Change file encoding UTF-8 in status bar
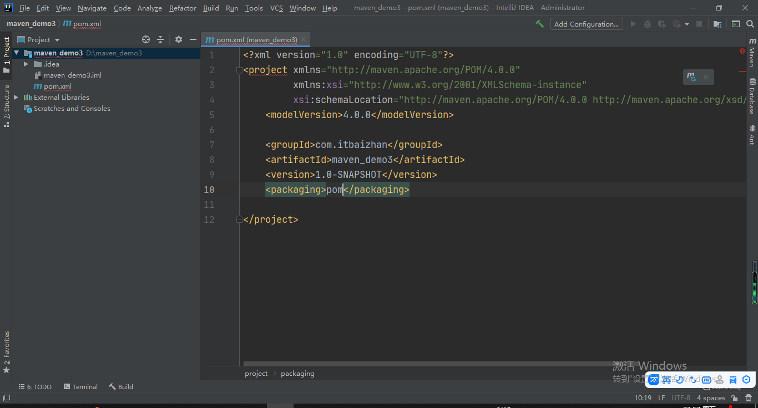Viewport: 758px width, 408px height. pos(681,398)
